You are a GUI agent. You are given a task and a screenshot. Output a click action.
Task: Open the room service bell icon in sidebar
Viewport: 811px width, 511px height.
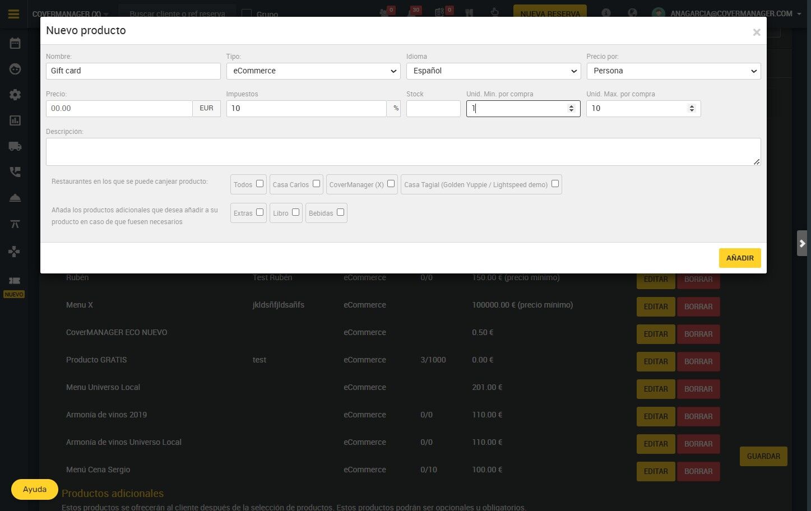point(15,198)
